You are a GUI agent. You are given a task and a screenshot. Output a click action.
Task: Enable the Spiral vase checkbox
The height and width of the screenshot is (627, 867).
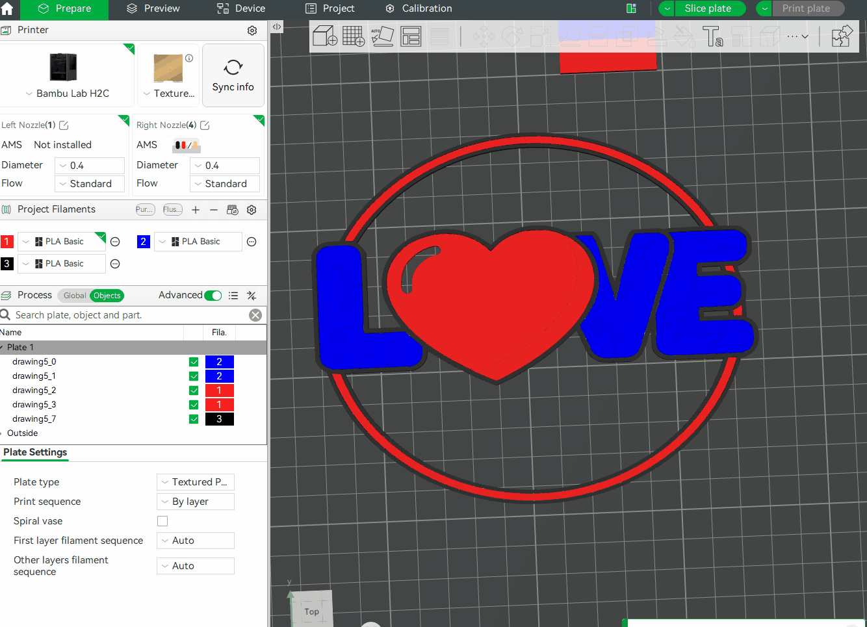162,521
